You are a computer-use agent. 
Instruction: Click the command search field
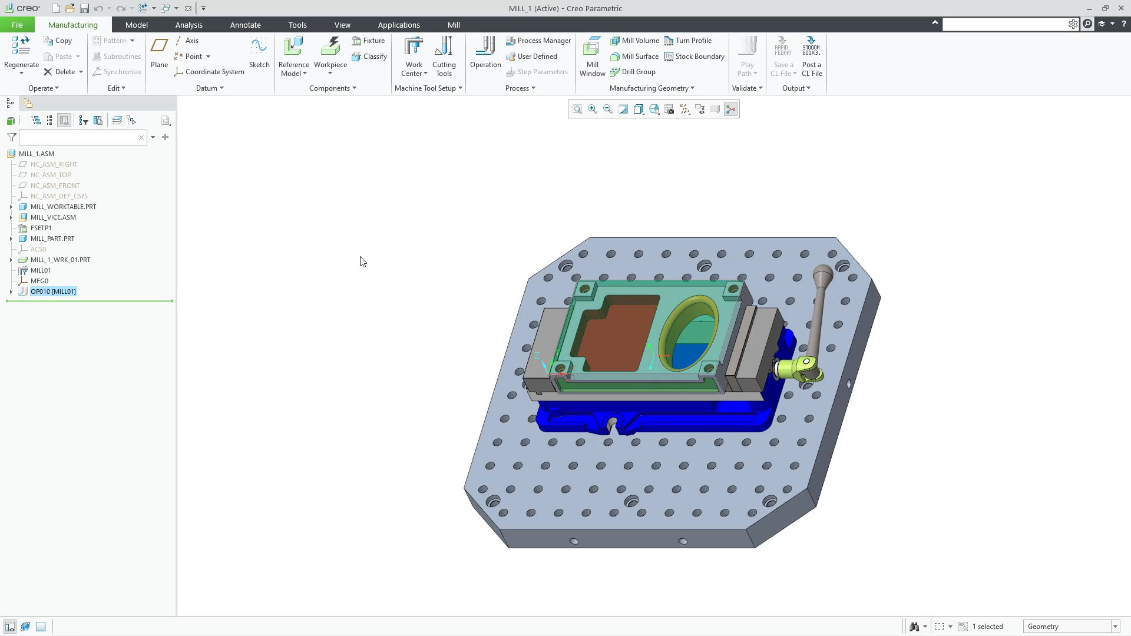[x=1005, y=24]
